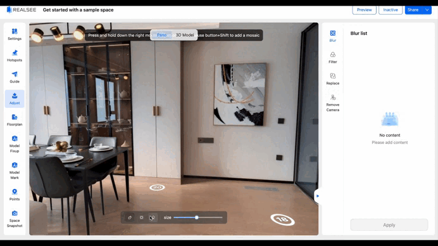Click the Preview button
The width and height of the screenshot is (438, 246).
pyautogui.click(x=364, y=10)
